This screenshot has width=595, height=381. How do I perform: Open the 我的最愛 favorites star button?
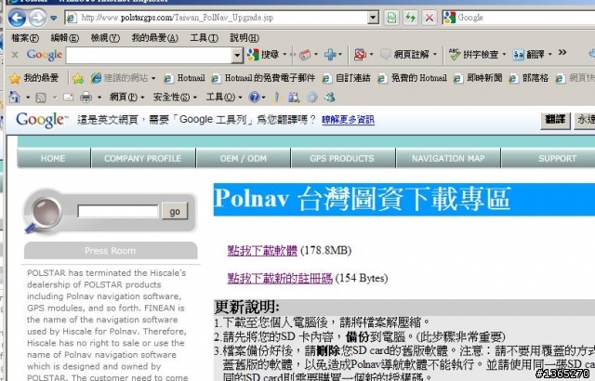pyautogui.click(x=33, y=78)
